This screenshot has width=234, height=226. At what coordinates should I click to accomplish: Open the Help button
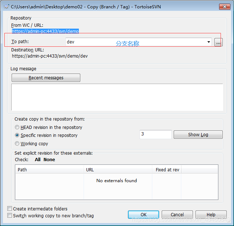click(x=211, y=214)
